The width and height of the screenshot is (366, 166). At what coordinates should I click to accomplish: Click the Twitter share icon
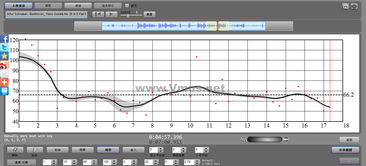tap(4, 47)
